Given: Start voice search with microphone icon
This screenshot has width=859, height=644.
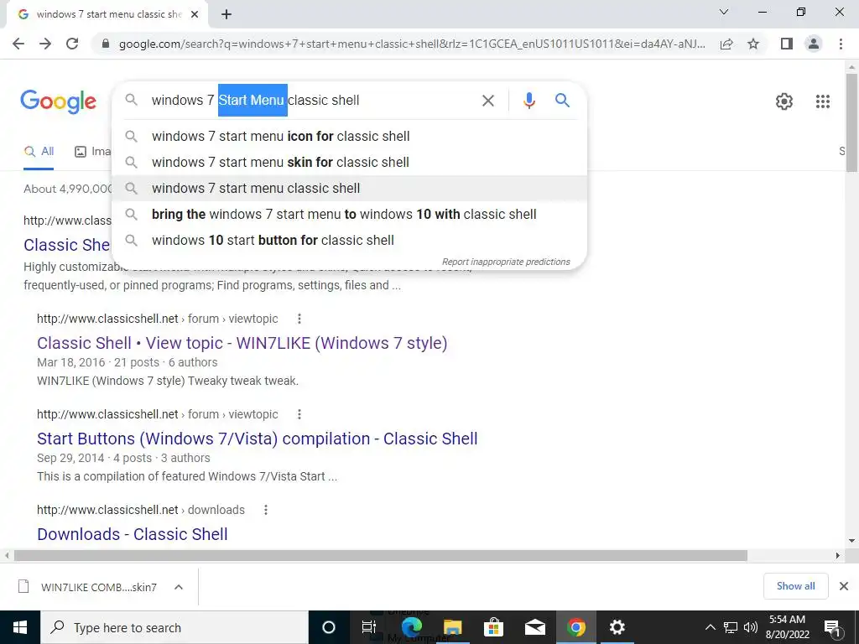Looking at the screenshot, I should pos(528,101).
